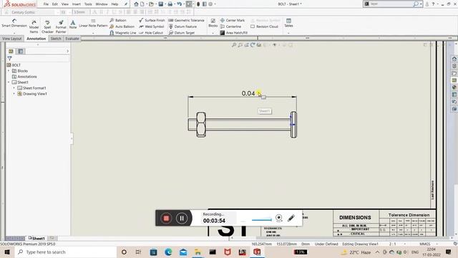458x258 pixels.
Task: Insert a Weld Symbol
Action: click(151, 27)
